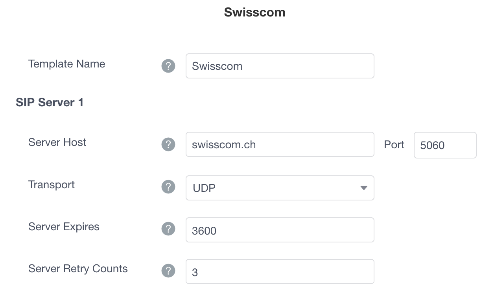Click the question mark next to Server Expires
The height and width of the screenshot is (295, 494).
point(168,229)
